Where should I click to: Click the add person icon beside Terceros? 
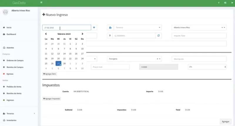point(110,27)
